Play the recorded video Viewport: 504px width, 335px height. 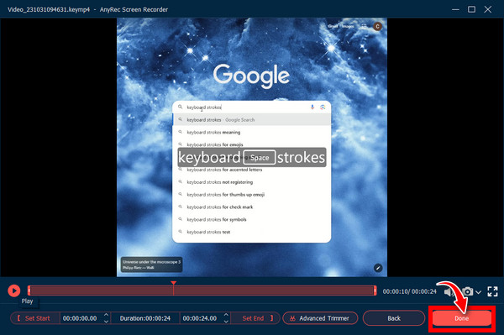[x=13, y=291]
